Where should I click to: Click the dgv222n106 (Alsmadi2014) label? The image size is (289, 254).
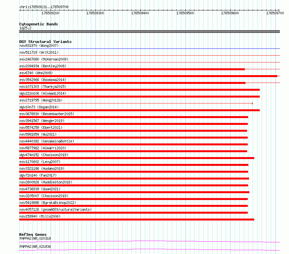tap(43, 93)
